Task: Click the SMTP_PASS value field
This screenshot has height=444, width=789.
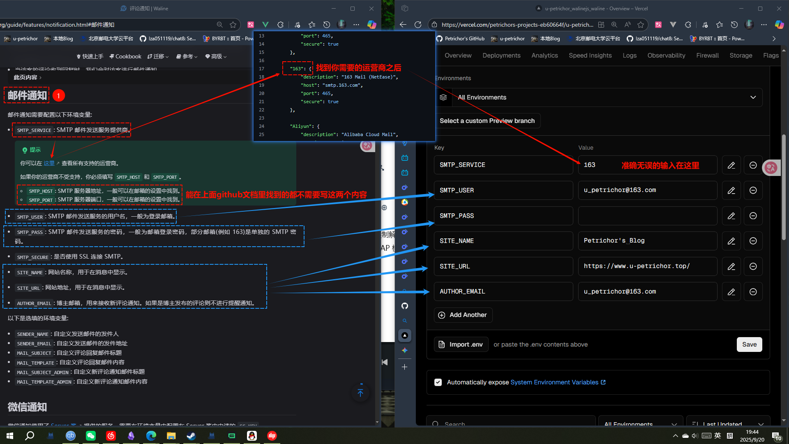Action: pyautogui.click(x=647, y=216)
